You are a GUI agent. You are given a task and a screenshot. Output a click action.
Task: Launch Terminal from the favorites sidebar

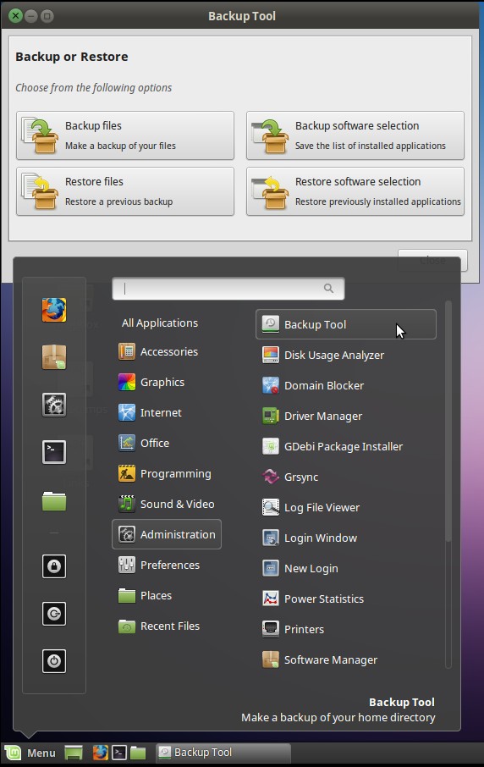click(x=54, y=452)
